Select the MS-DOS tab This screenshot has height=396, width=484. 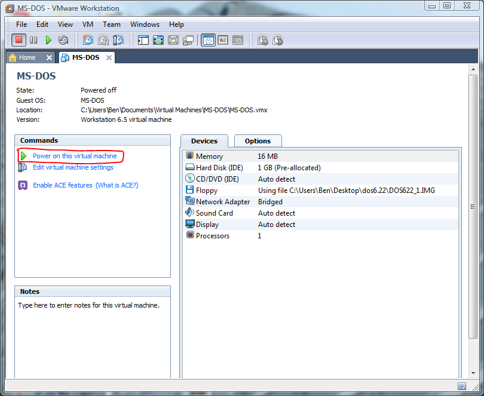click(x=85, y=57)
